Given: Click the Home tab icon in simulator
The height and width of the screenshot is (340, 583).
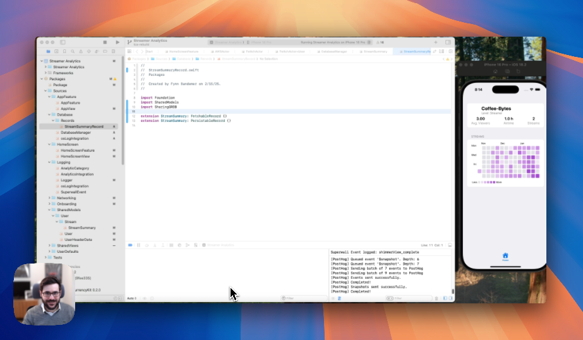Looking at the screenshot, I should point(505,256).
